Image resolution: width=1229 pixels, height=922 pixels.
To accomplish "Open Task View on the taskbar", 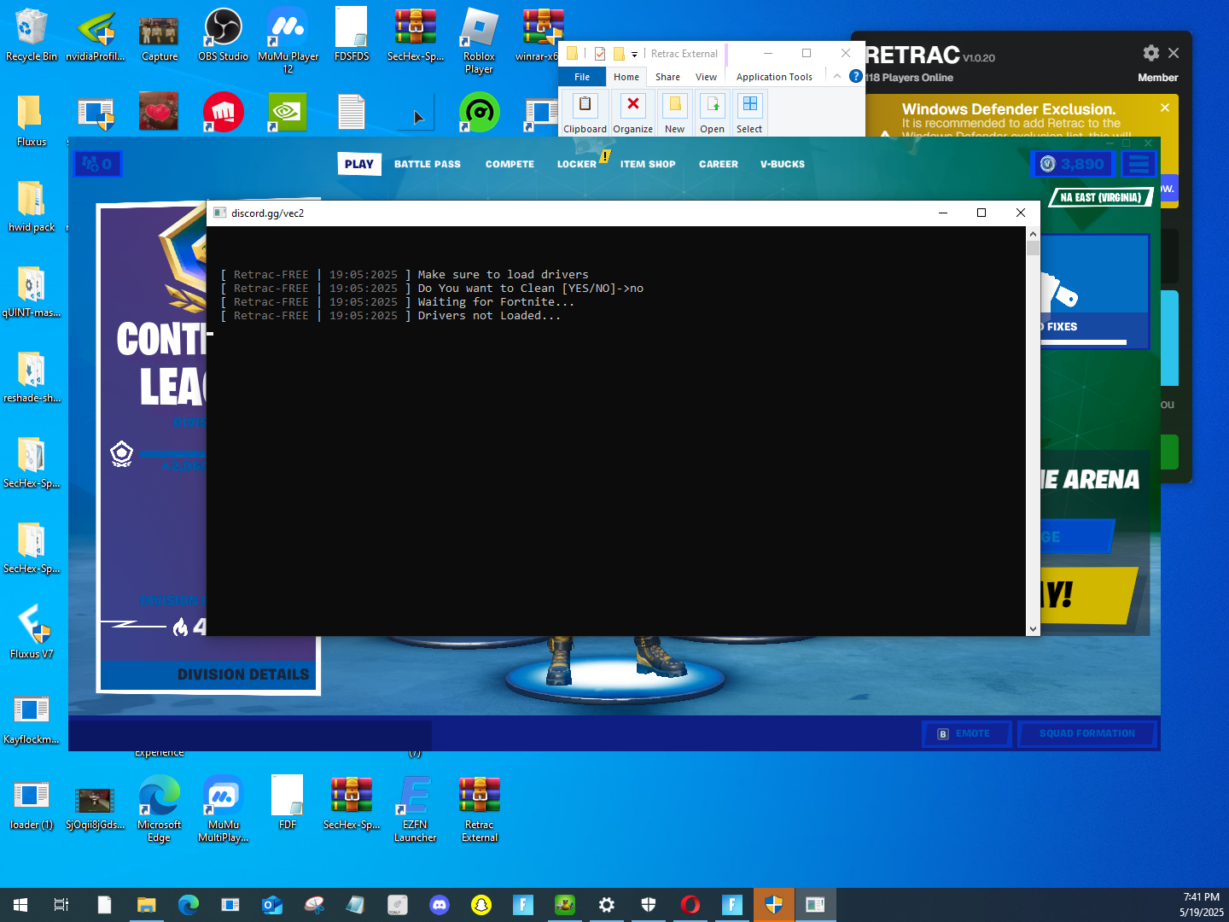I will pos(61,905).
